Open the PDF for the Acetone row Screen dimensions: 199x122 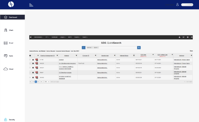coord(37,60)
